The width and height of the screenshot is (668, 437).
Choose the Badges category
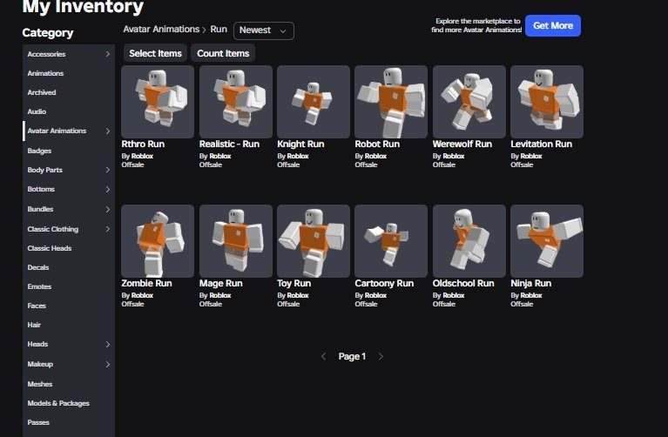point(39,151)
